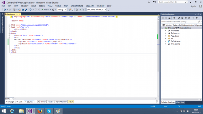The image size is (203, 114).
Task: Start debugging with the green play icon
Action: 42,10
